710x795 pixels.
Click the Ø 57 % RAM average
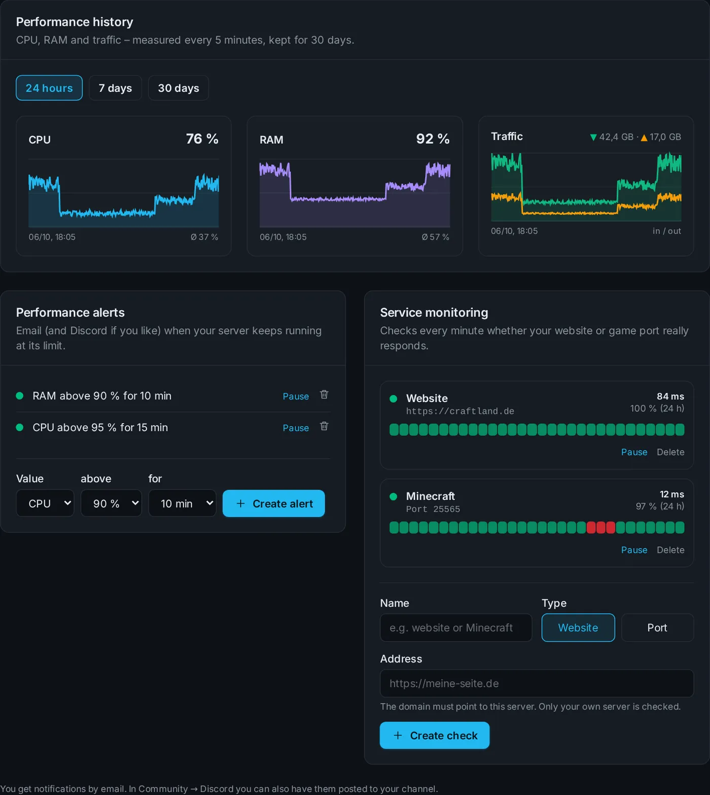[x=436, y=237]
